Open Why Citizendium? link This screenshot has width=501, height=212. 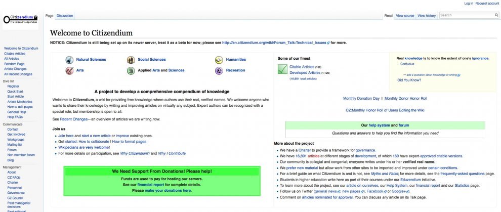point(135,154)
